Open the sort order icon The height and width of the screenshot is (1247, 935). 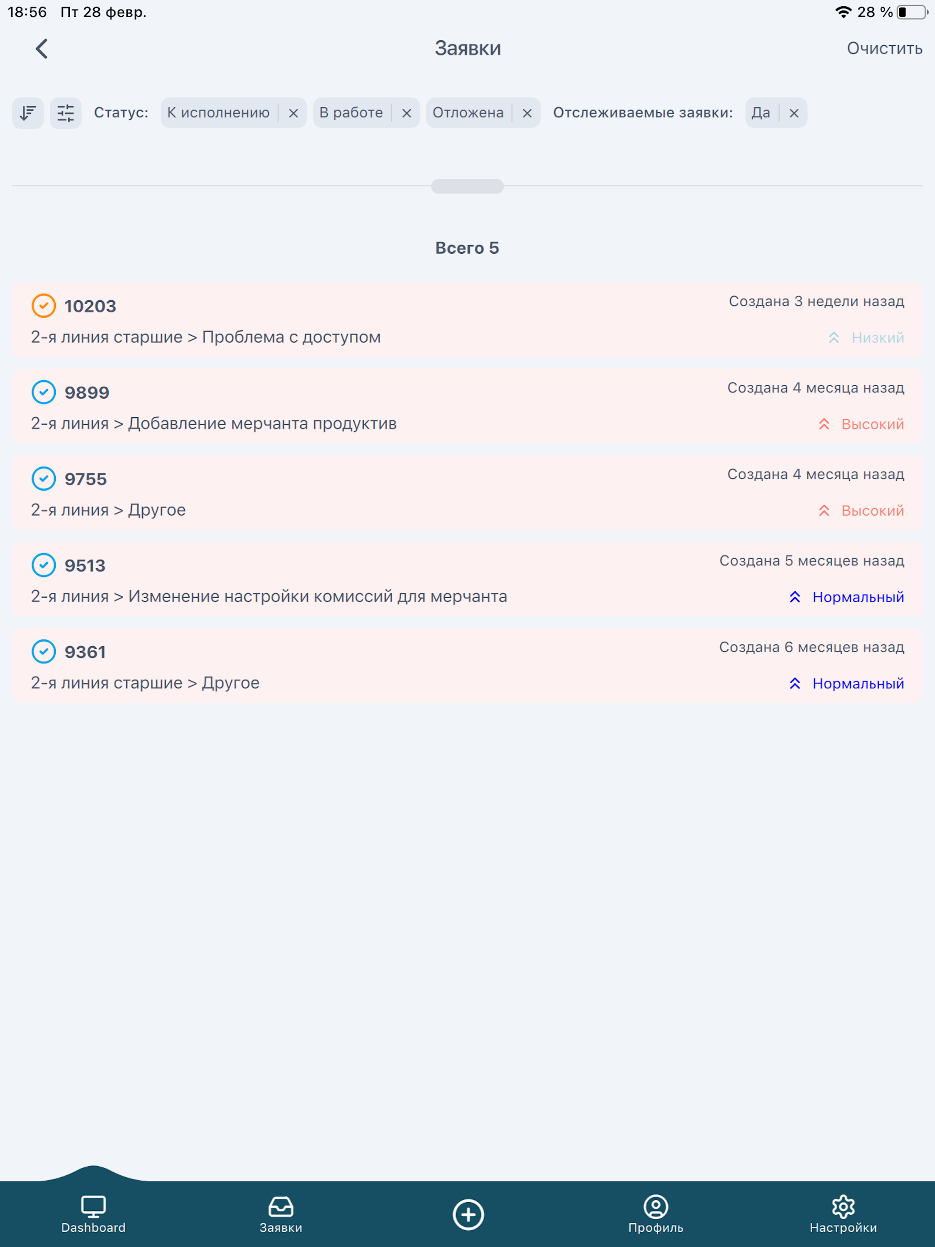pyautogui.click(x=28, y=113)
